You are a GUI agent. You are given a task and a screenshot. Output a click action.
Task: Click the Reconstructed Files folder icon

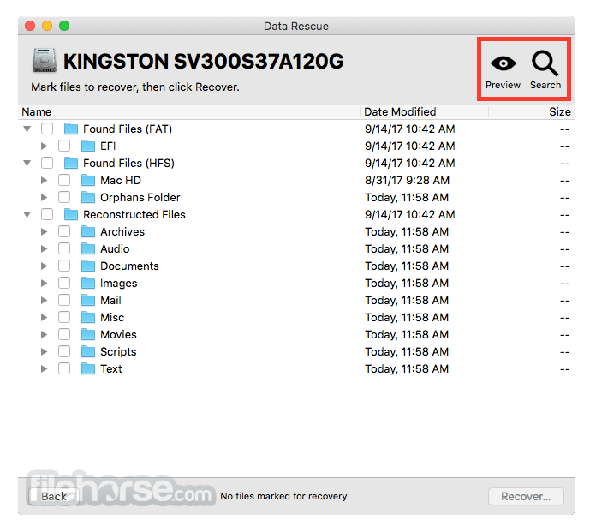(x=71, y=215)
